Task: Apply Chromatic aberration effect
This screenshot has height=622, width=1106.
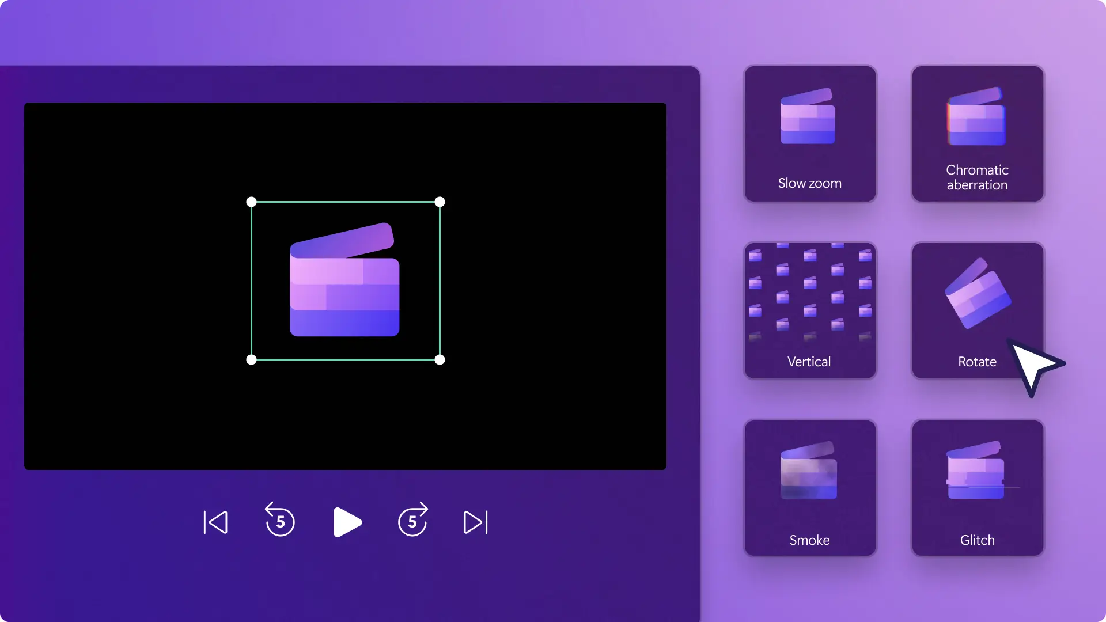Action: 977,134
